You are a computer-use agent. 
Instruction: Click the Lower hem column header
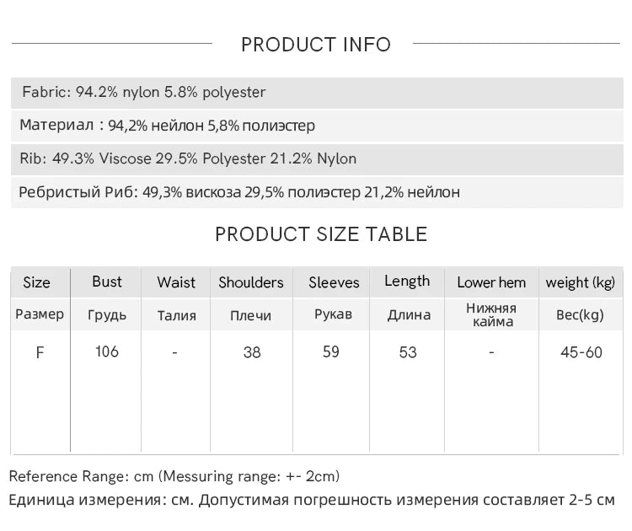[x=491, y=282]
